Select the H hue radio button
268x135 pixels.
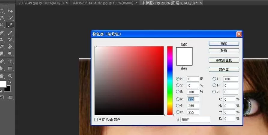pyautogui.click(x=178, y=79)
